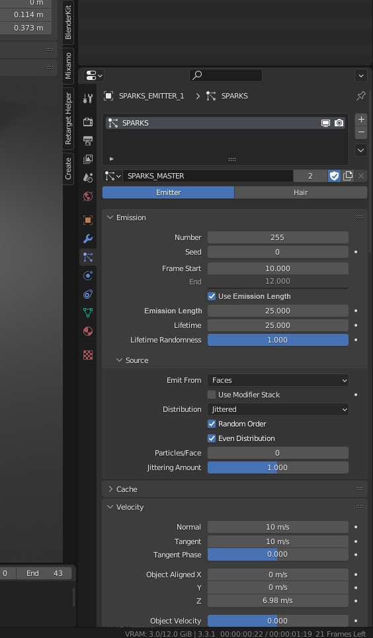Open the World properties tab
This screenshot has width=373, height=638.
click(x=88, y=196)
